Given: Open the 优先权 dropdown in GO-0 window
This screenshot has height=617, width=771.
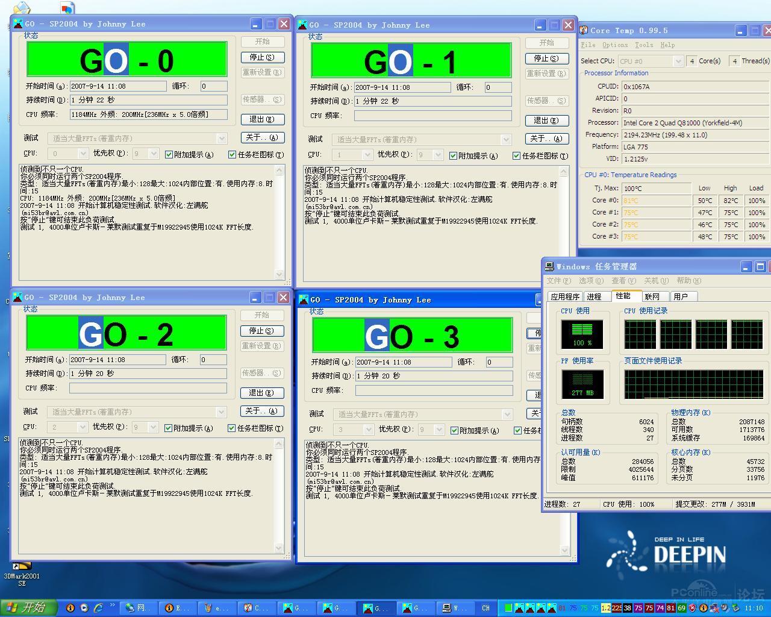Looking at the screenshot, I should click(153, 154).
